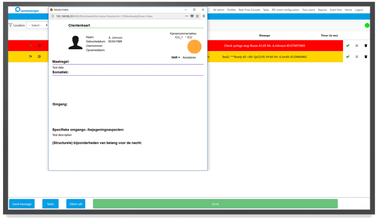Click the blue Tasks button at bottom

pyautogui.click(x=50, y=204)
